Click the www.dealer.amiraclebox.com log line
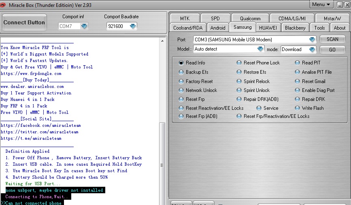Image resolution: width=351 pixels, height=205 pixels. coord(32,86)
